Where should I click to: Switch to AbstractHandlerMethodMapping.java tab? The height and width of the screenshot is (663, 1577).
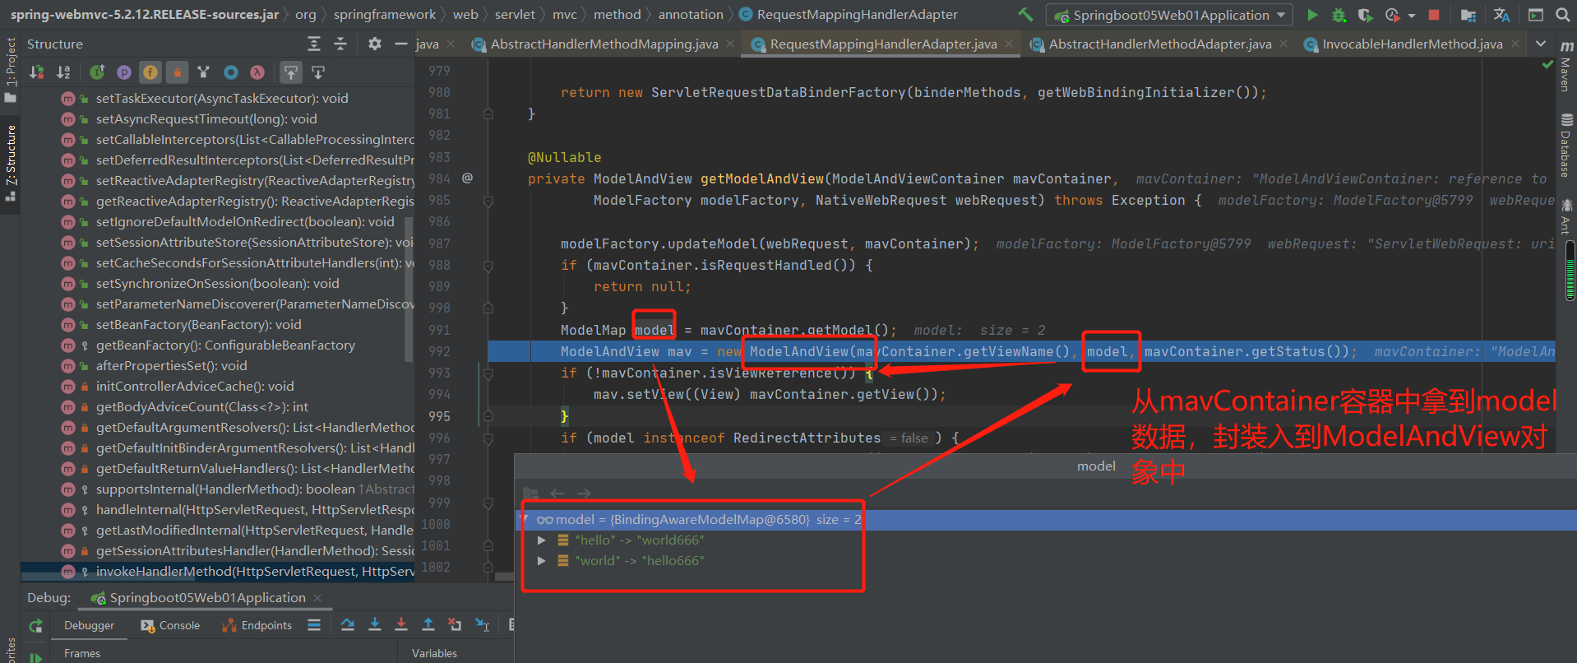tap(604, 44)
